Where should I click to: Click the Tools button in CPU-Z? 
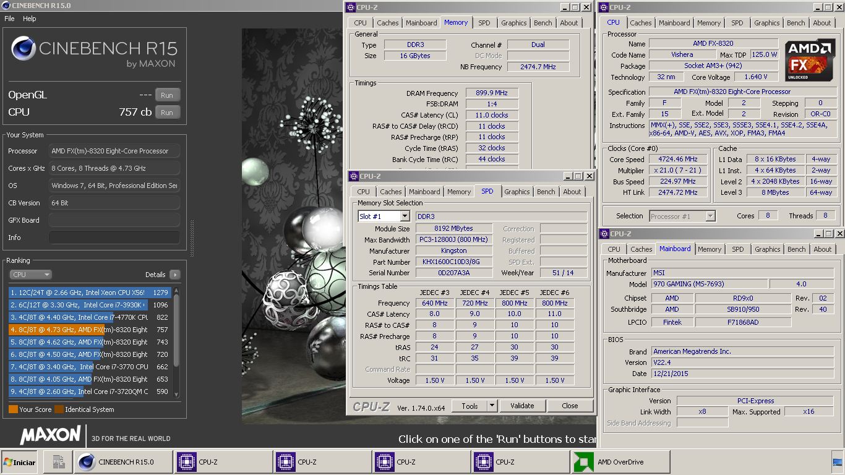coord(470,406)
